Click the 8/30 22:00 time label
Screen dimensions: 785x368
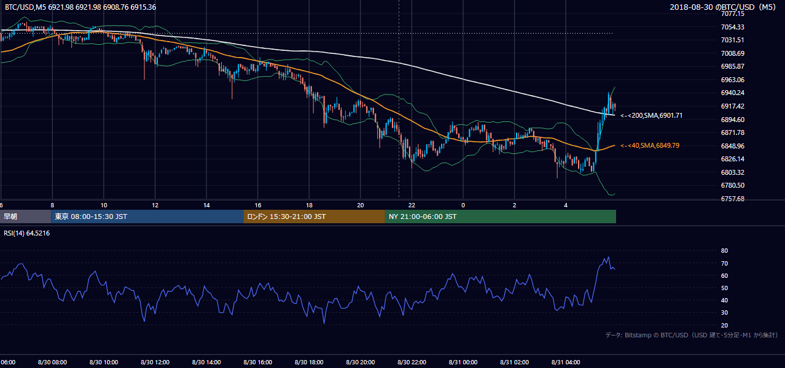tap(412, 362)
